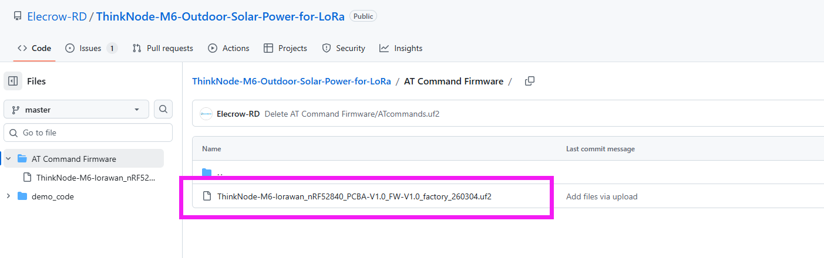Collapse the file tree side panel icon
824x258 pixels.
click(x=13, y=81)
